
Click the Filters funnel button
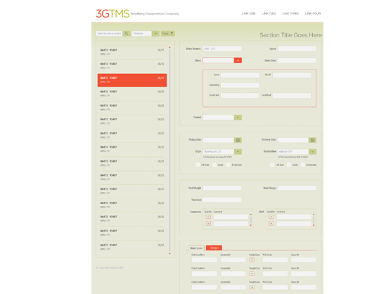(x=168, y=34)
